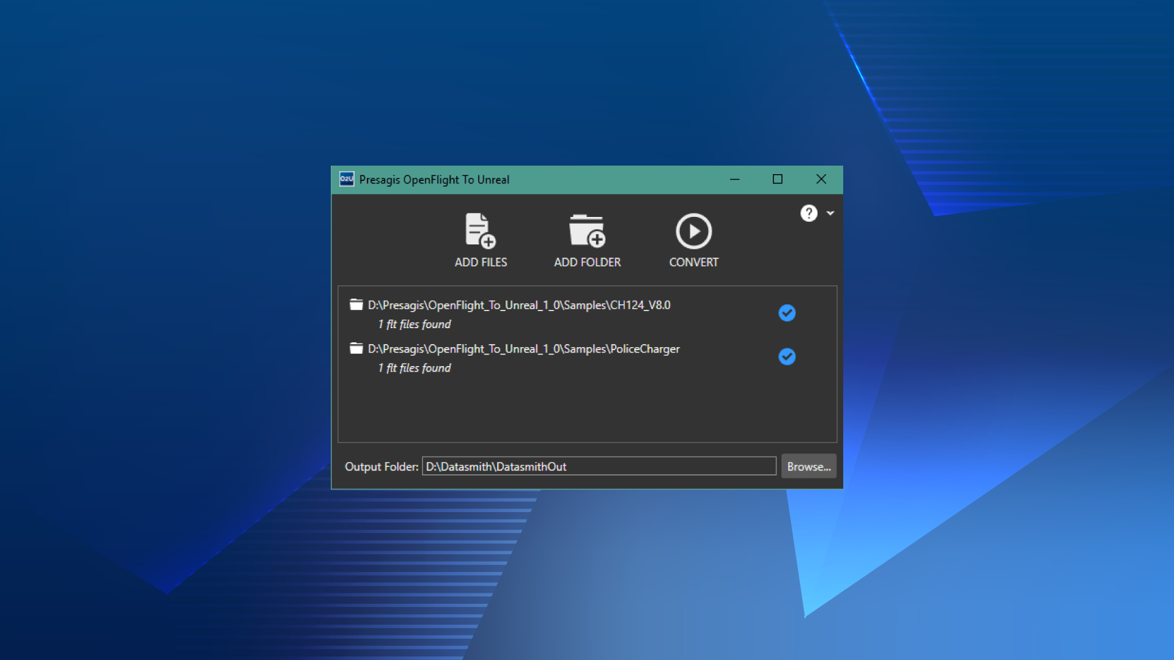1174x660 pixels.
Task: Select the Samples\CH124_V8.0 folder entry
Action: click(x=519, y=305)
